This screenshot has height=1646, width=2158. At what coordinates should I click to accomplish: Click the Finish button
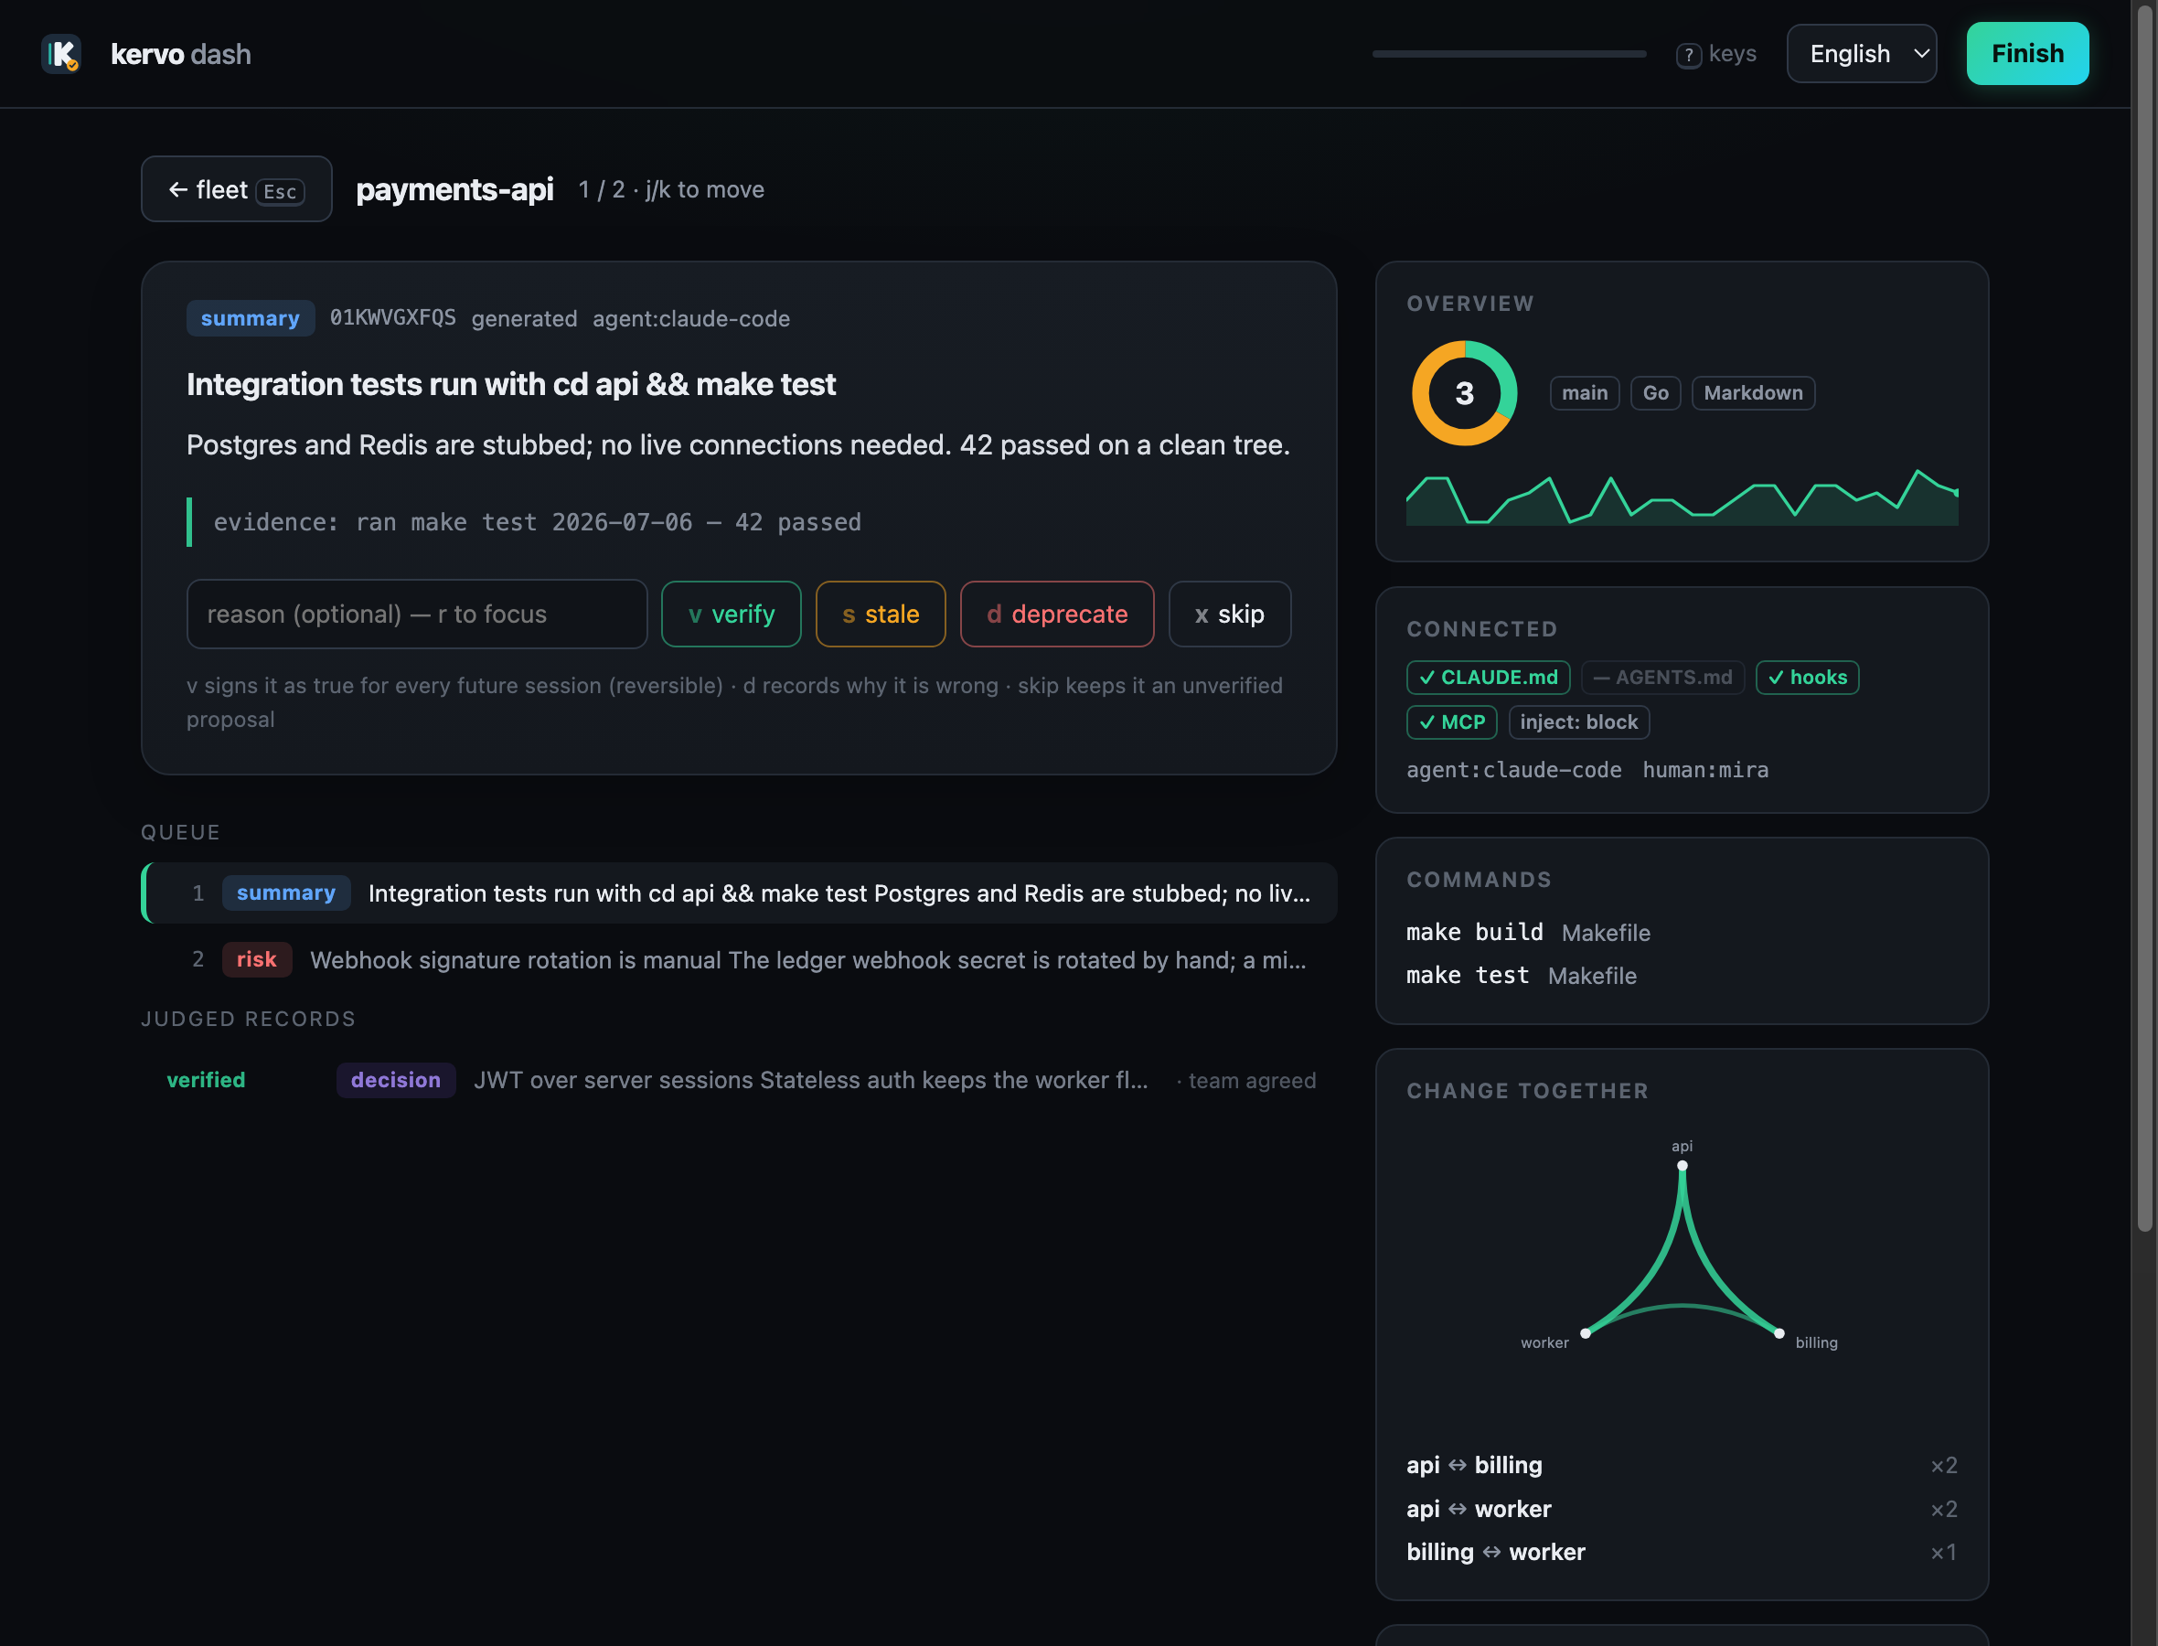pos(2026,54)
